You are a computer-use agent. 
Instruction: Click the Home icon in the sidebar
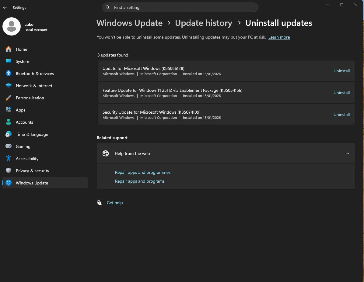(x=9, y=49)
